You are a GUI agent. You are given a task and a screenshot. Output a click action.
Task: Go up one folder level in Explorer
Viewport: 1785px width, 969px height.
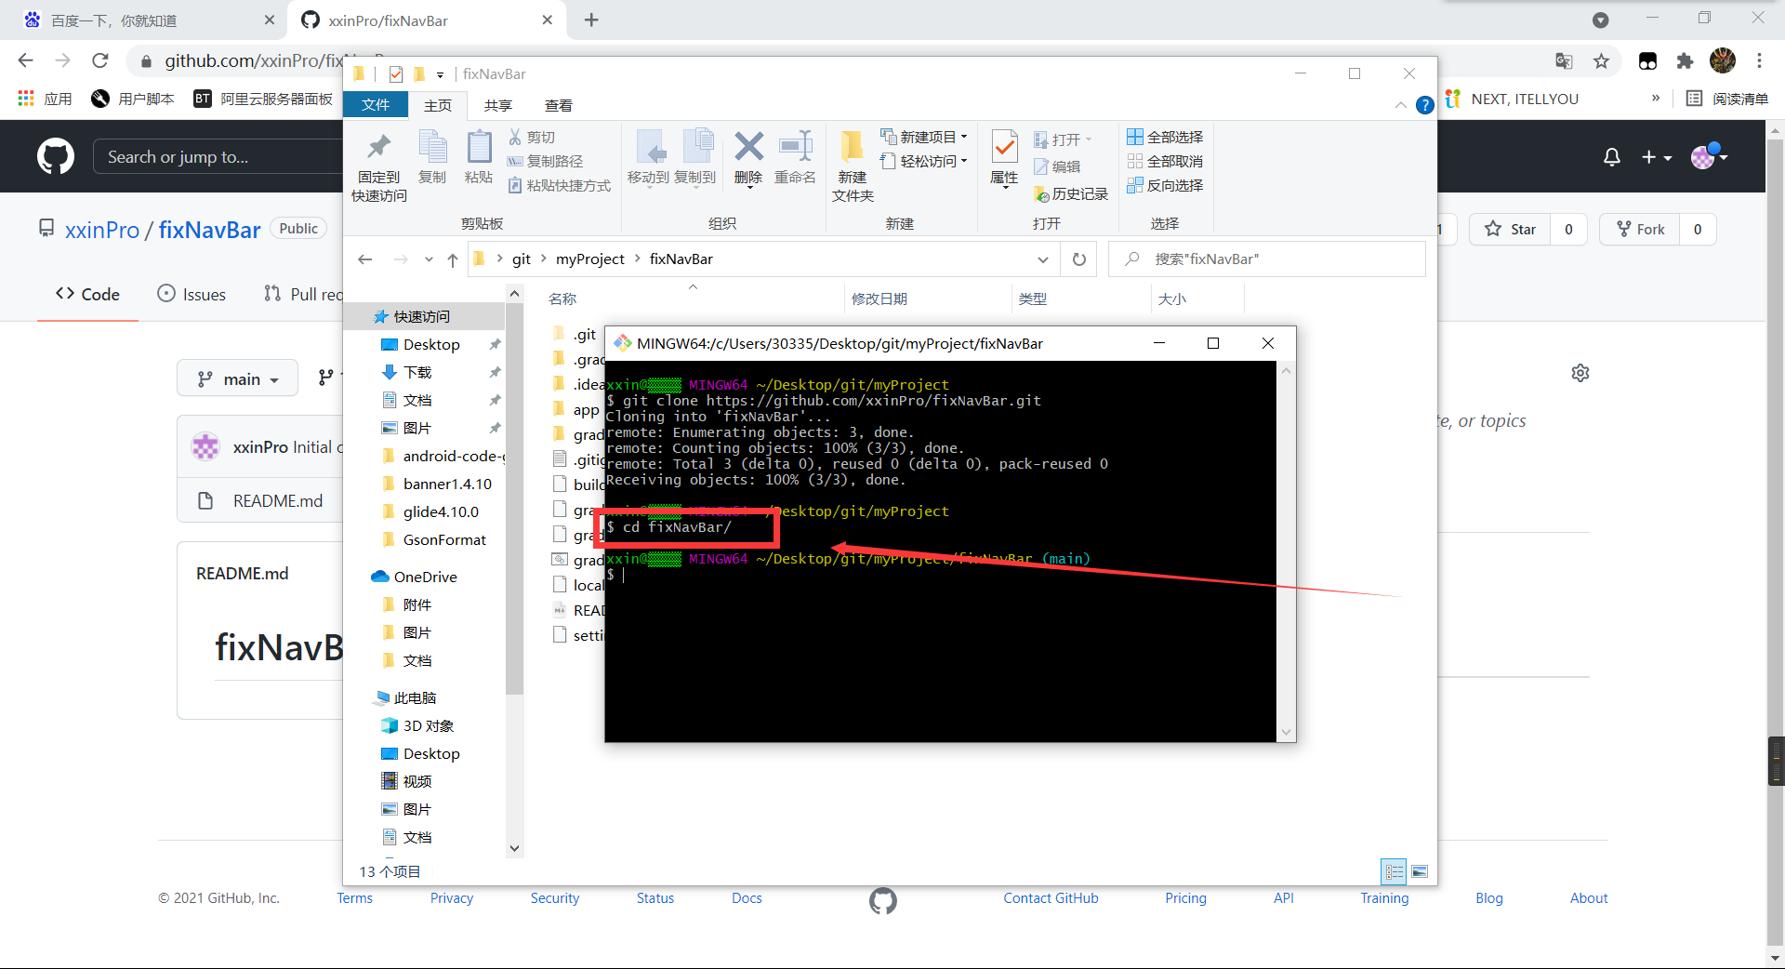[453, 260]
